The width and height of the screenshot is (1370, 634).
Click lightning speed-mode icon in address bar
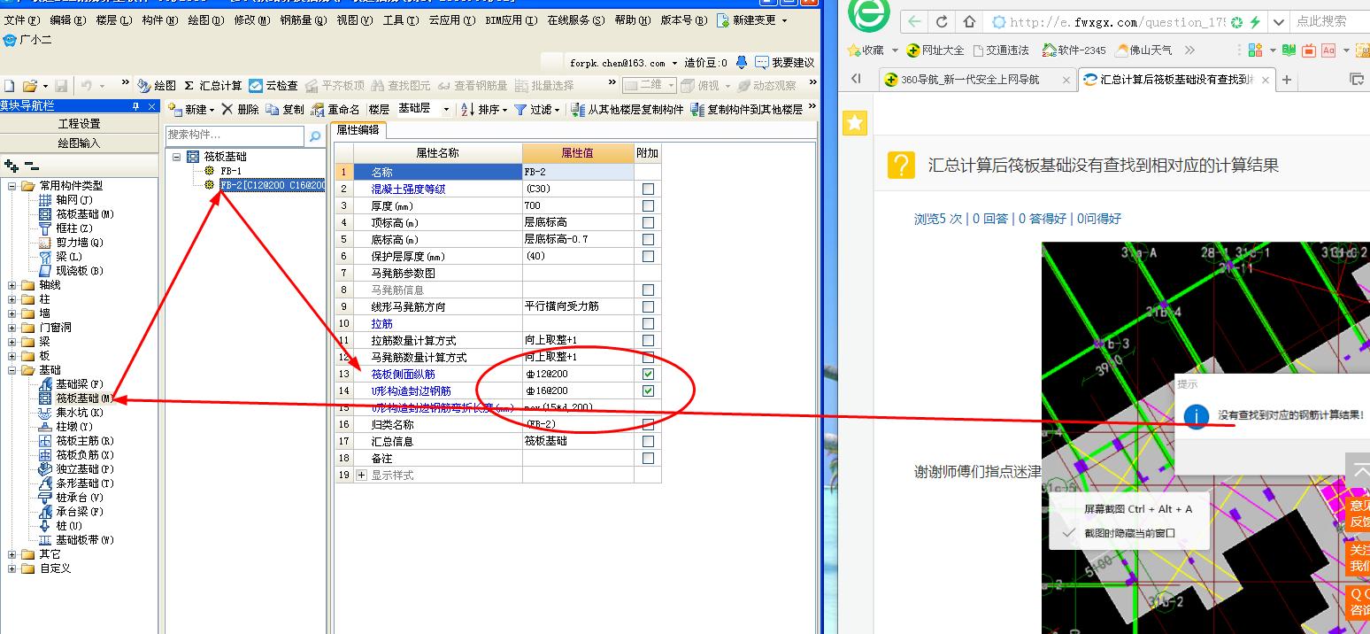pyautogui.click(x=1254, y=22)
